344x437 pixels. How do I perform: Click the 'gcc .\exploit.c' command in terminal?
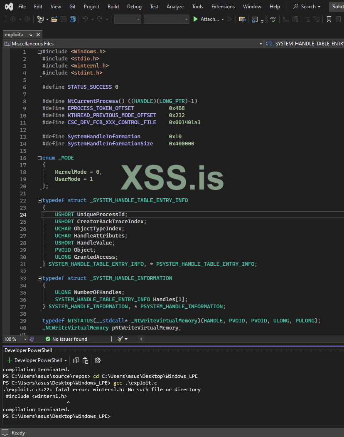135,383
